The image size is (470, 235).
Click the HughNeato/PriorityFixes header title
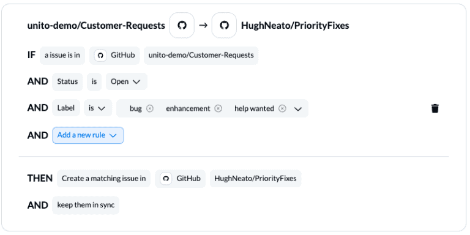tap(295, 26)
